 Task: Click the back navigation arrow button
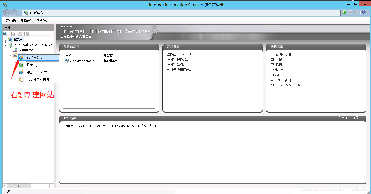tap(6, 13)
